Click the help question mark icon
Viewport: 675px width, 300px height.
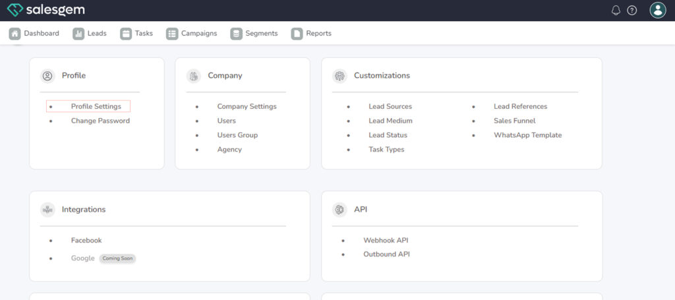pyautogui.click(x=632, y=11)
